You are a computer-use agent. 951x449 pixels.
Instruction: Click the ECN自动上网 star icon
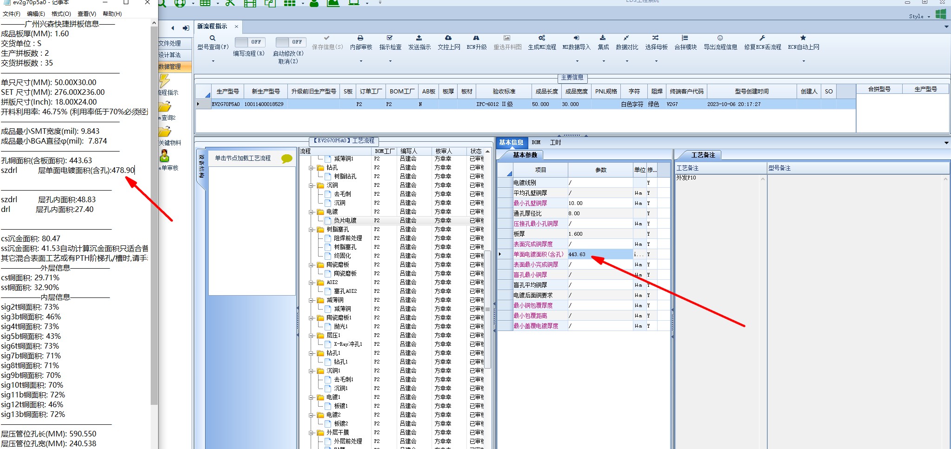coord(803,38)
